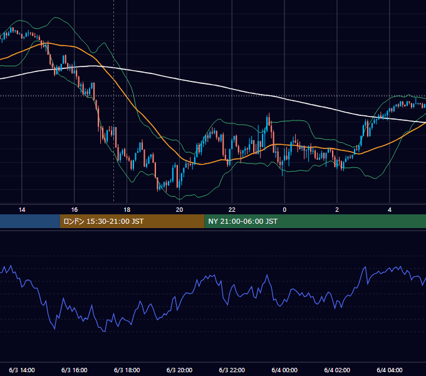Click the London 15:30-21:00 JST session bar
Screen dimensions: 426x376
click(x=132, y=221)
